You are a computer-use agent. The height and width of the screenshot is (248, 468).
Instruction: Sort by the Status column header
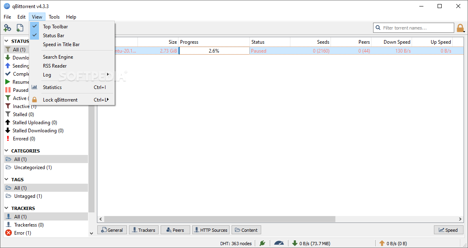coord(270,42)
